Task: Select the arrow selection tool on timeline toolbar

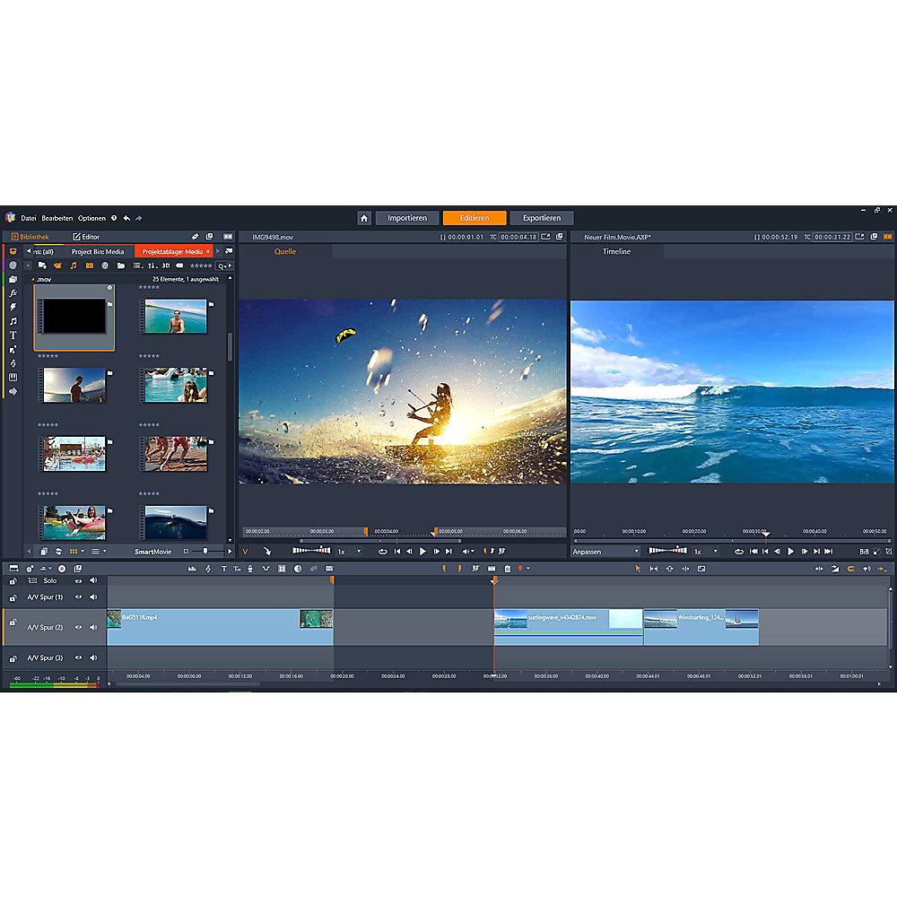Action: pyautogui.click(x=638, y=569)
